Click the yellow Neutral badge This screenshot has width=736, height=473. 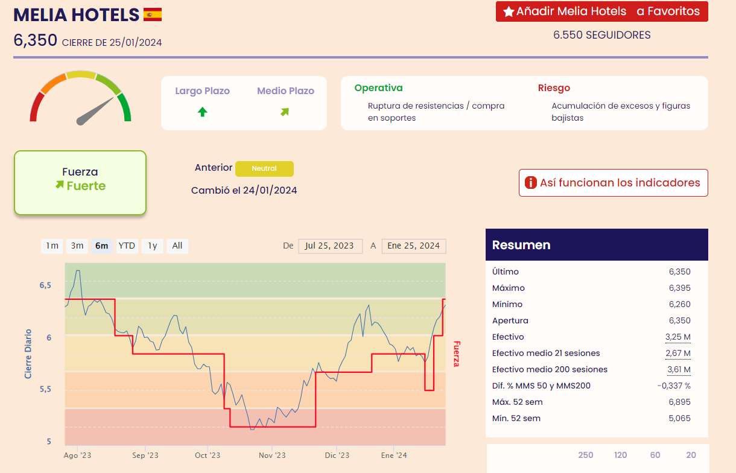pos(264,169)
